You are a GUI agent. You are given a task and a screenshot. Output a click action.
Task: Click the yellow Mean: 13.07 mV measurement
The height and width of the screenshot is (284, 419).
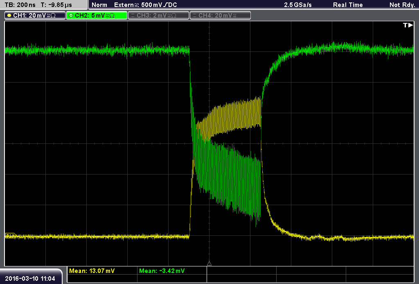pos(92,271)
